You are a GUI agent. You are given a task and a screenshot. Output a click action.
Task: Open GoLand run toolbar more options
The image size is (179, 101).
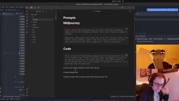point(176,10)
